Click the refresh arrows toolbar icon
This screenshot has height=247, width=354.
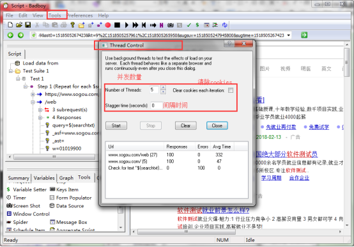tap(224, 25)
